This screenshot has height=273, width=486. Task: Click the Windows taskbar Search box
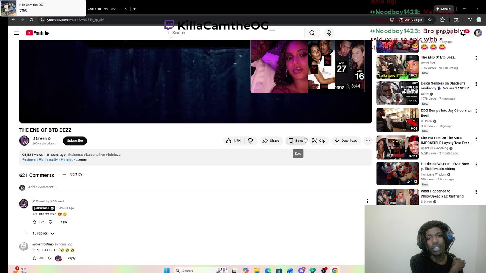200,270
